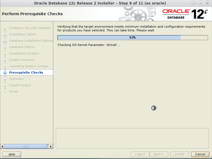Minimize the installer window
This screenshot has width=212, height=159.
click(x=194, y=3)
